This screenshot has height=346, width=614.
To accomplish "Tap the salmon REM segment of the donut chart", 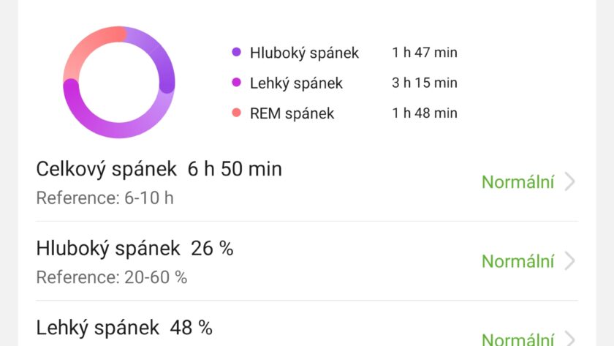I will click(x=88, y=45).
